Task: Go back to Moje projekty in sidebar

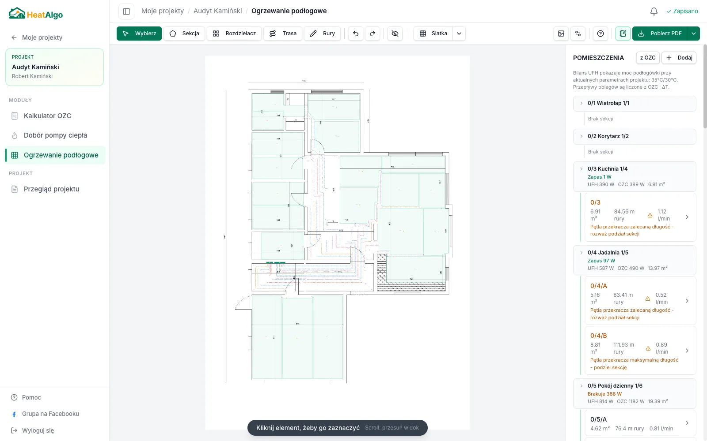Action: (x=37, y=37)
